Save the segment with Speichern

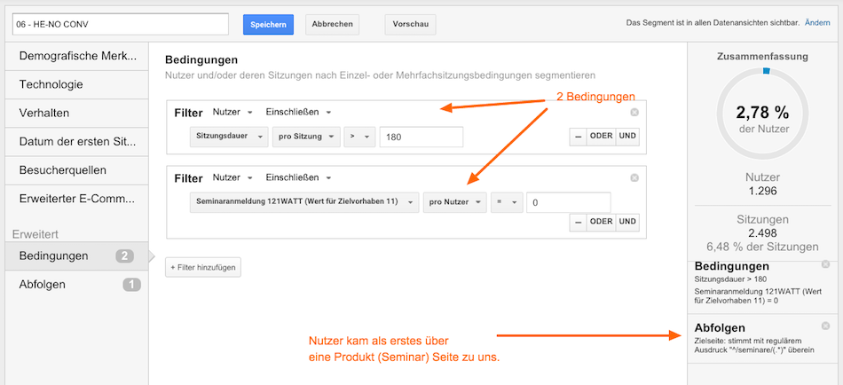click(268, 25)
